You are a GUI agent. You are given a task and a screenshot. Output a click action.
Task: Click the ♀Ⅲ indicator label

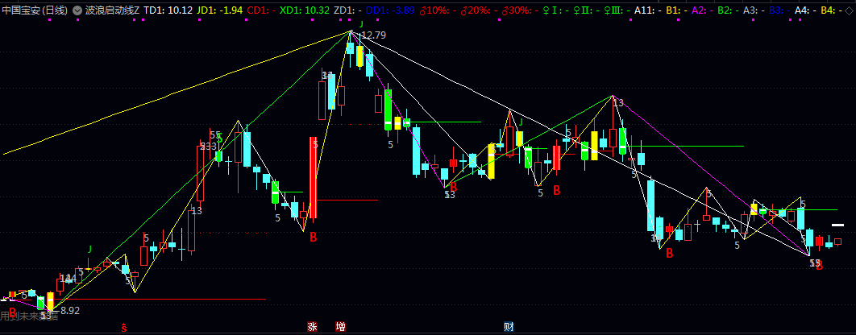tap(615, 10)
